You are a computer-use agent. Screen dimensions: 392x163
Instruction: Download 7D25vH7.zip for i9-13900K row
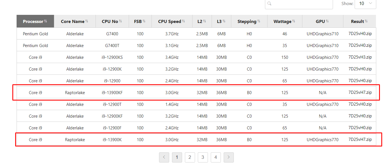click(x=360, y=139)
